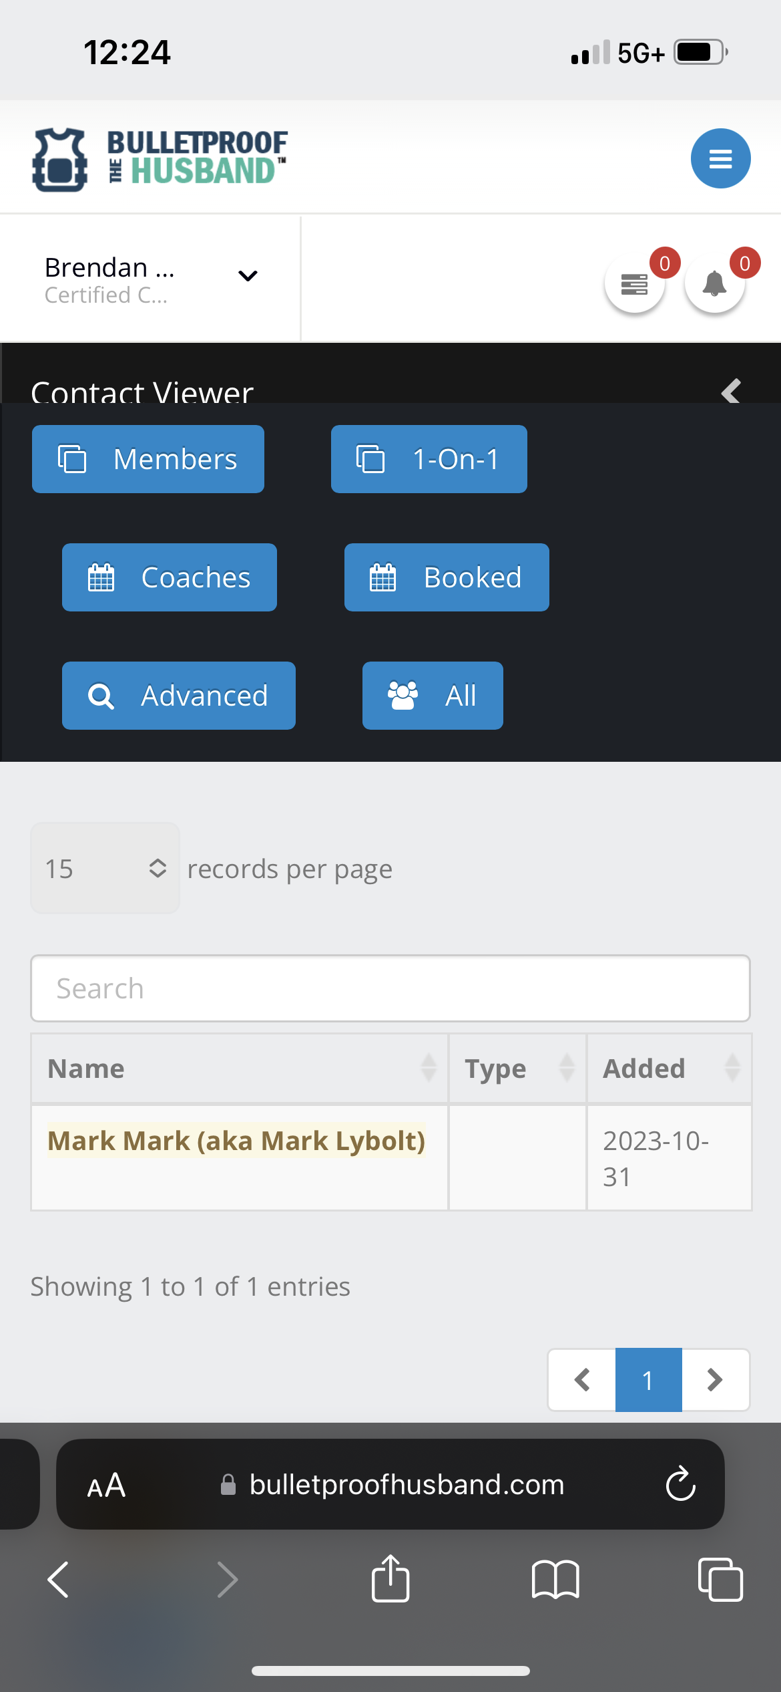Viewport: 781px width, 1692px height.
Task: Show Members contacts
Action: click(148, 459)
